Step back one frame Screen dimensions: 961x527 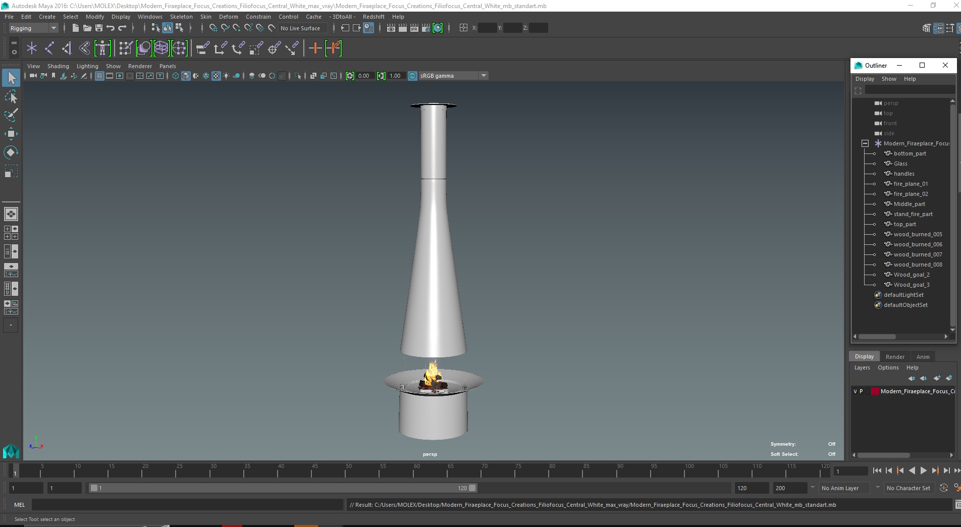(x=888, y=470)
